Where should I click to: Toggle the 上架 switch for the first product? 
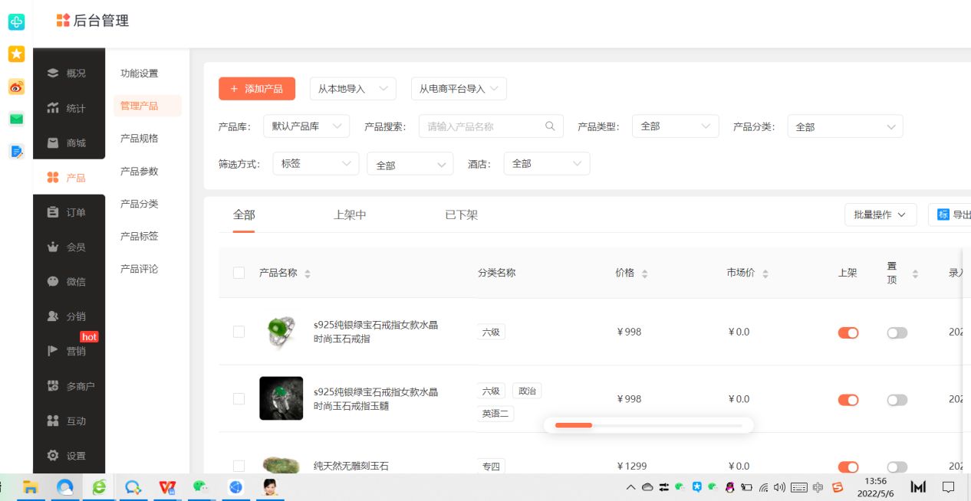tap(848, 332)
